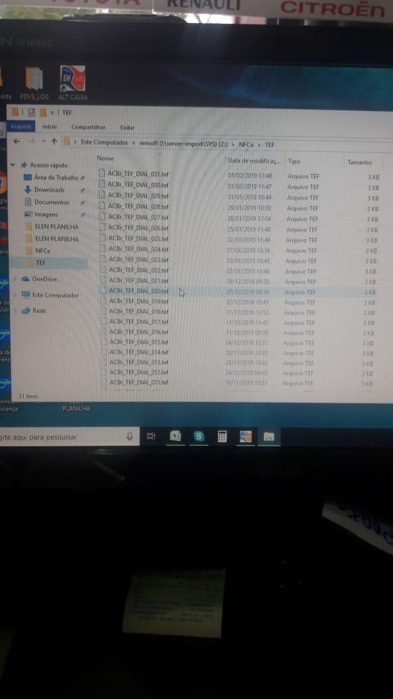Click emsoft (\\server-import\SYS) (Z:) in the path
Viewport: 393px width, 699px height.
click(x=183, y=144)
